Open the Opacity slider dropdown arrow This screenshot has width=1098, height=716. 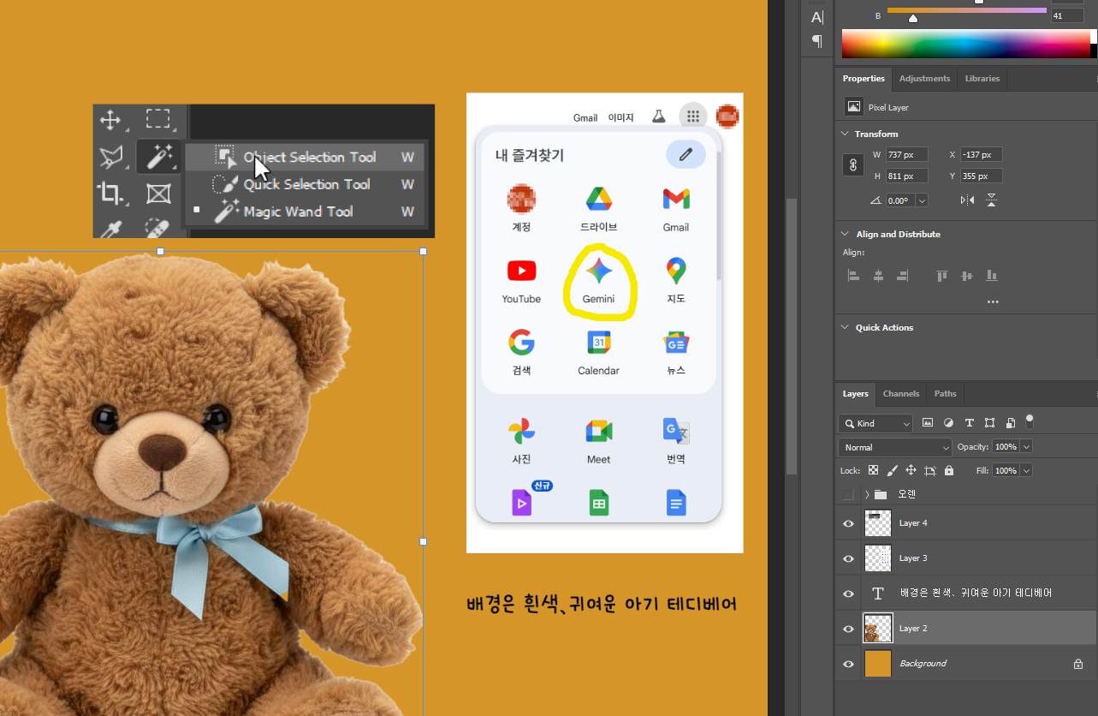(1027, 446)
